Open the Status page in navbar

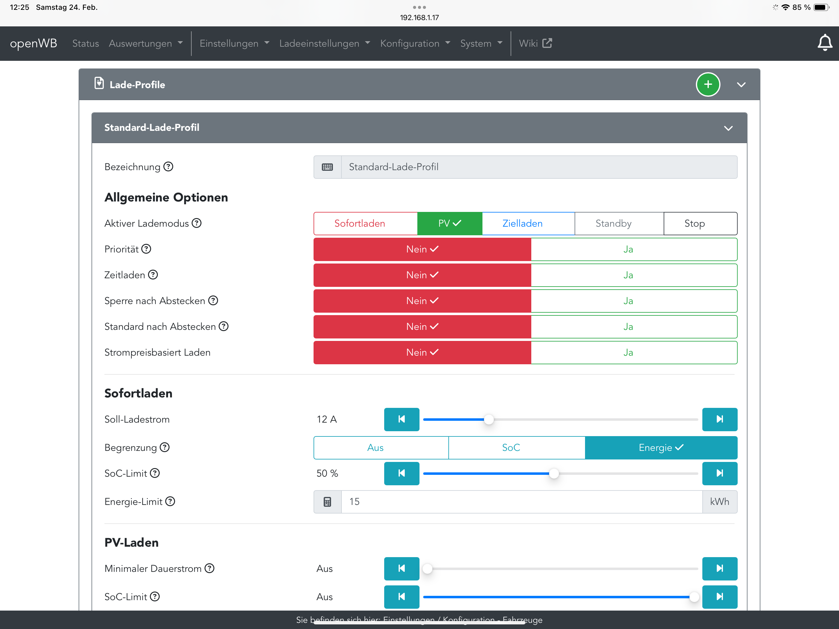(x=85, y=44)
